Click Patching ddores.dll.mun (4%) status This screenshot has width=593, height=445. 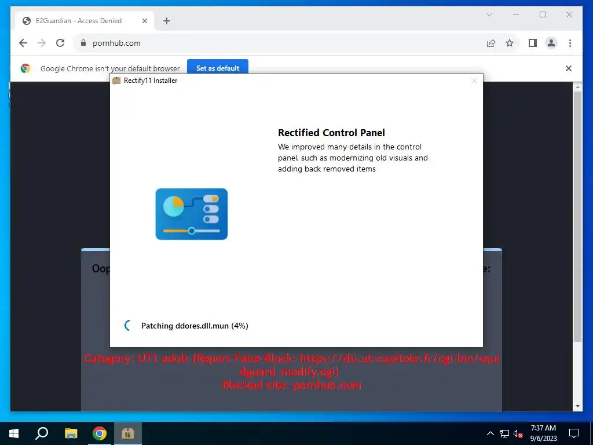(x=195, y=326)
